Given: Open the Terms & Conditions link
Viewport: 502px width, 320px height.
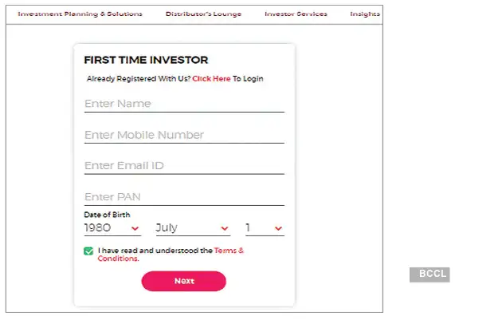Looking at the screenshot, I should pyautogui.click(x=229, y=251).
